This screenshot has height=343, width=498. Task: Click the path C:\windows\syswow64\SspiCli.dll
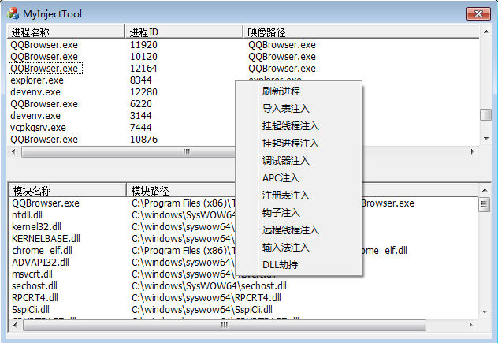202,310
